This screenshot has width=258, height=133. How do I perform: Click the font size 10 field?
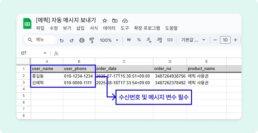(x=225, y=40)
